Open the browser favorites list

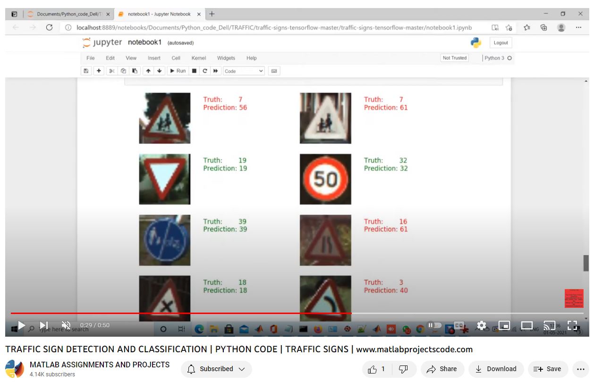pos(526,27)
